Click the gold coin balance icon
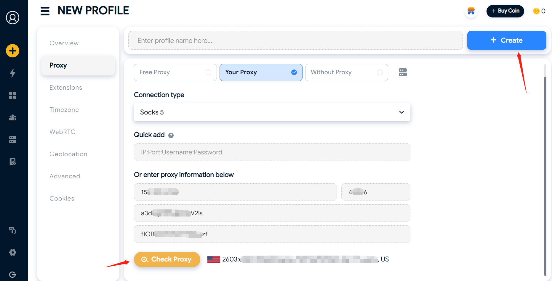 (536, 11)
